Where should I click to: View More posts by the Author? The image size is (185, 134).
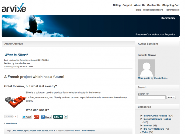point(153,78)
